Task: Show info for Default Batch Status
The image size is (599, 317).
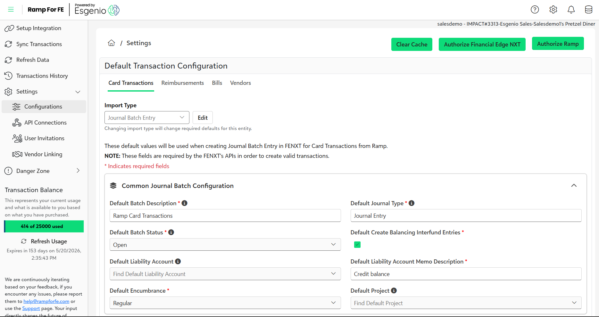Action: pyautogui.click(x=171, y=232)
